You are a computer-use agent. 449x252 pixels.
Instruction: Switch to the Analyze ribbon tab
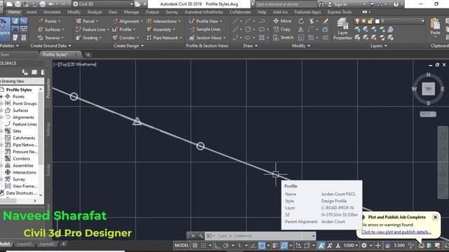[95, 12]
